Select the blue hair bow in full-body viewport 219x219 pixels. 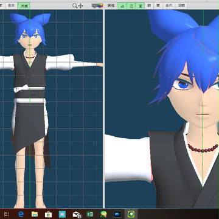pyautogui.click(x=30, y=19)
